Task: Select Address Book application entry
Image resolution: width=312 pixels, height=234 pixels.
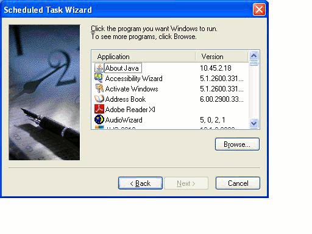Action: (126, 99)
